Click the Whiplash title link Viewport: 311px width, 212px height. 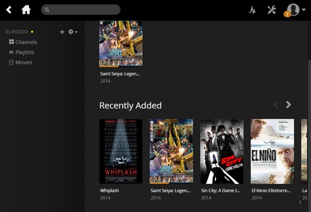(x=109, y=191)
